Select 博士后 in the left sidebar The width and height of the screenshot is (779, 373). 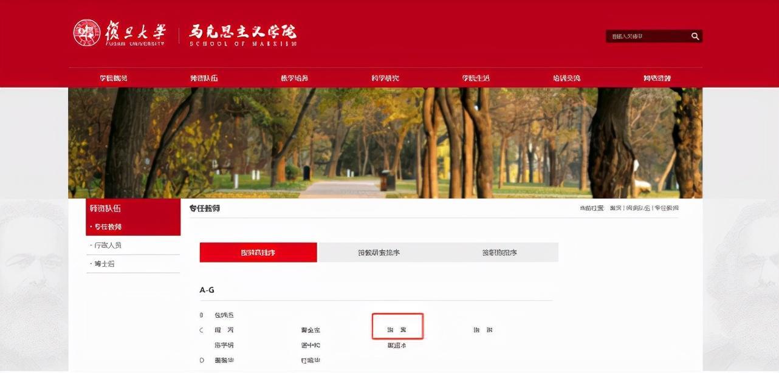105,264
